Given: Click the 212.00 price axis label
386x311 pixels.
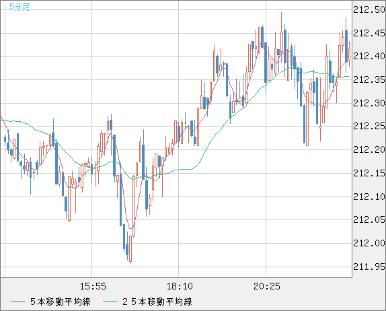Looking at the screenshot, I should point(369,243).
